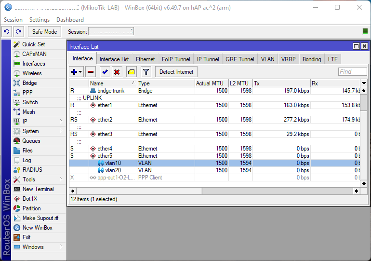371x261 pixels.
Task: Click the horizontal scrollbar left arrow
Action: [73, 191]
